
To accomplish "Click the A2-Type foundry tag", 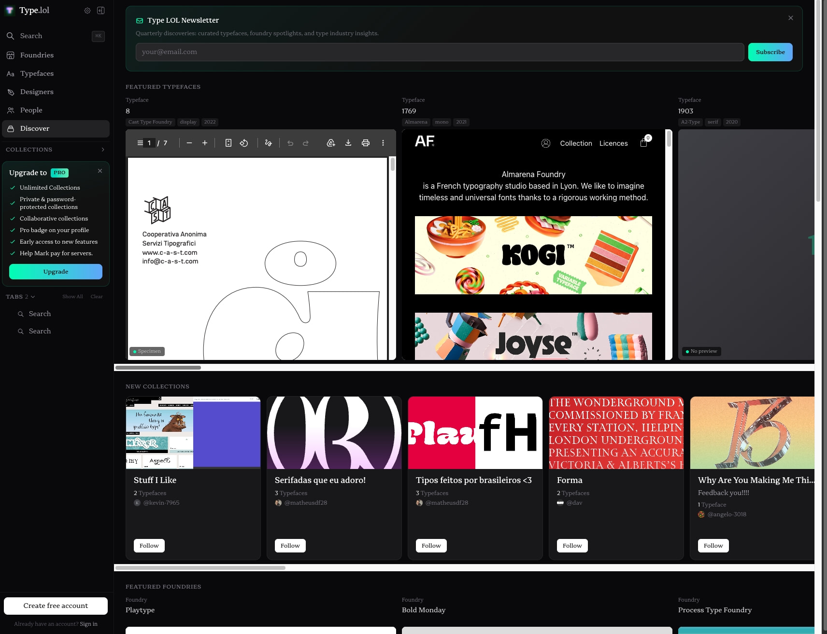I will pos(690,122).
